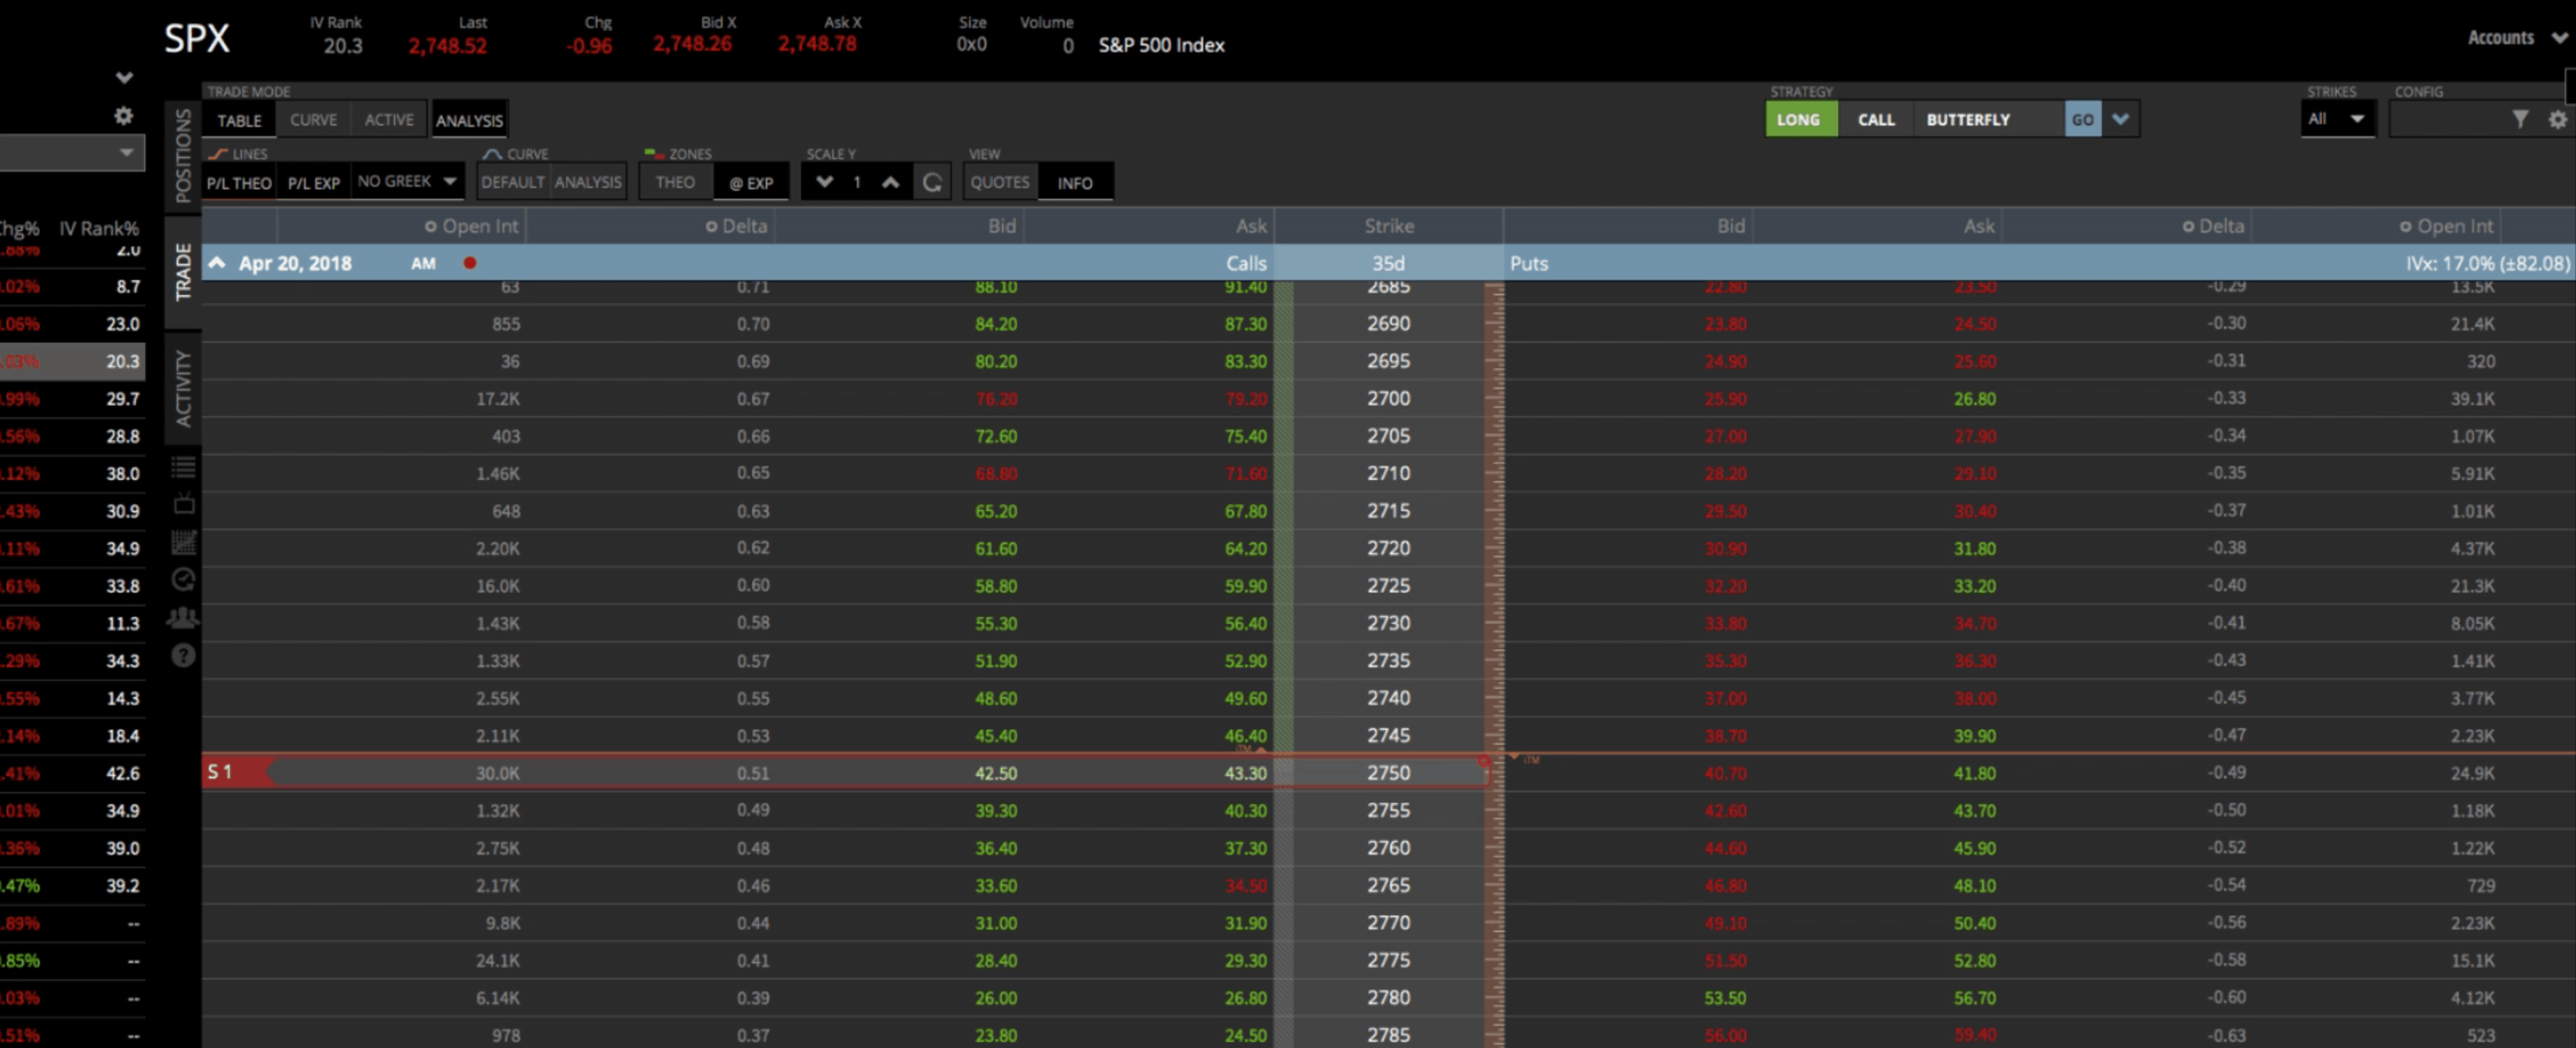Click put ask 26.80 on 2700 row
This screenshot has height=1048, width=2576.
(1975, 398)
